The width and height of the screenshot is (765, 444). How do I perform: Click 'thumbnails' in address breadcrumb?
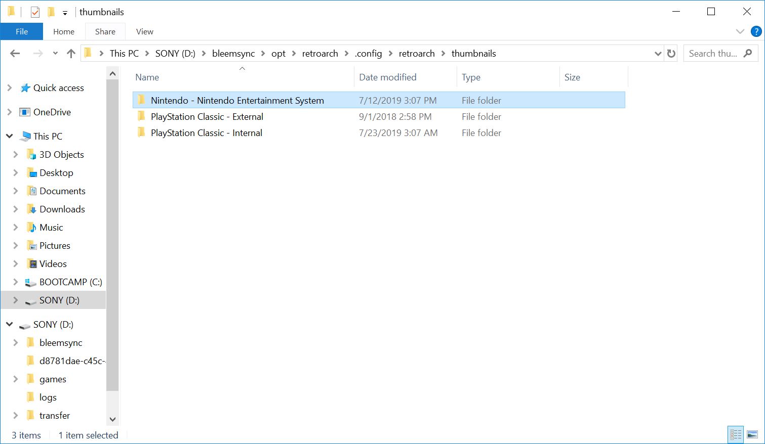click(474, 54)
